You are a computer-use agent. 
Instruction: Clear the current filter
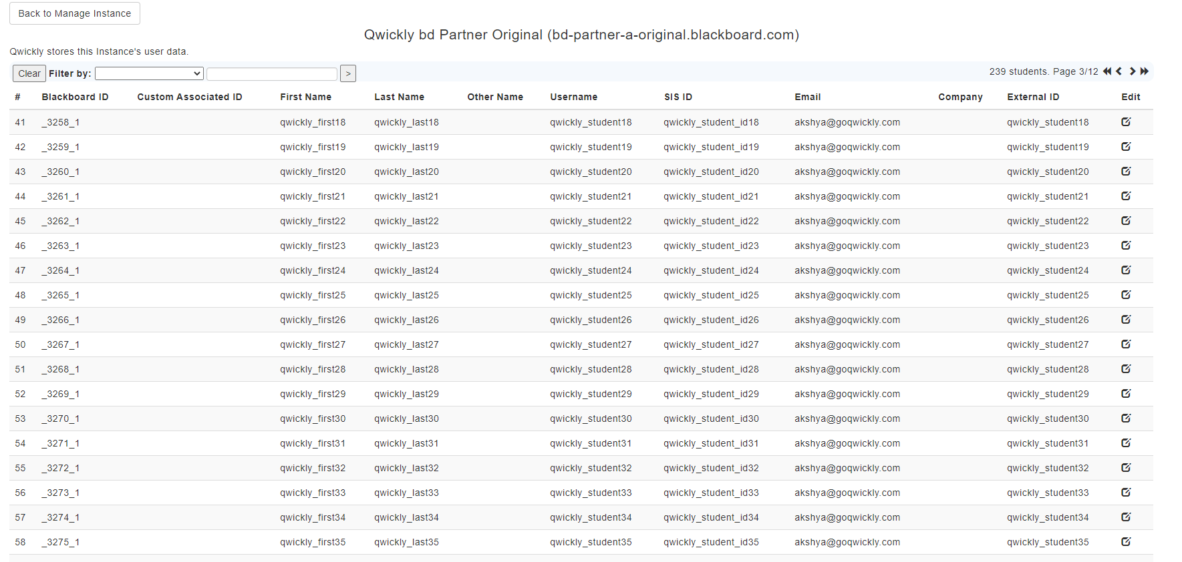(29, 73)
